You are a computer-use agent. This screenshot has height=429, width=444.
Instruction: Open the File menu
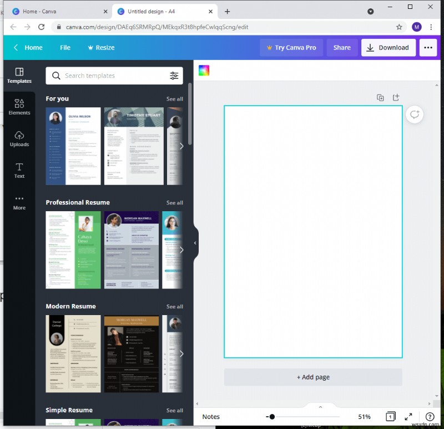pyautogui.click(x=65, y=48)
